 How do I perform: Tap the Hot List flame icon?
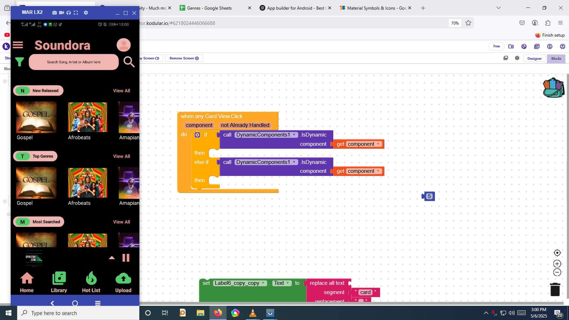(x=91, y=278)
